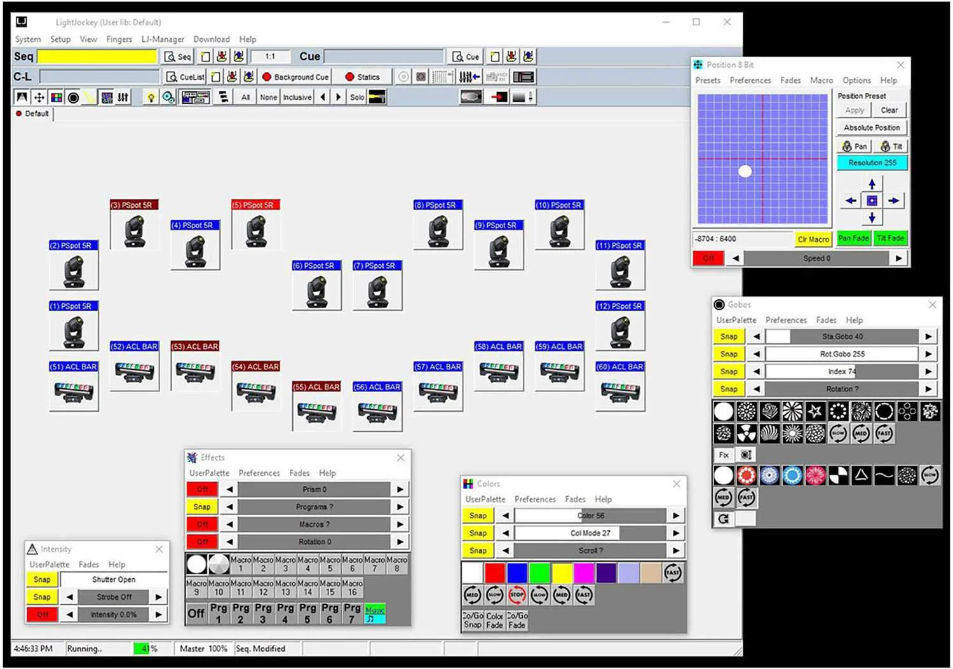
Task: Toggle the Snap button beside Programs ?
Action: click(202, 507)
